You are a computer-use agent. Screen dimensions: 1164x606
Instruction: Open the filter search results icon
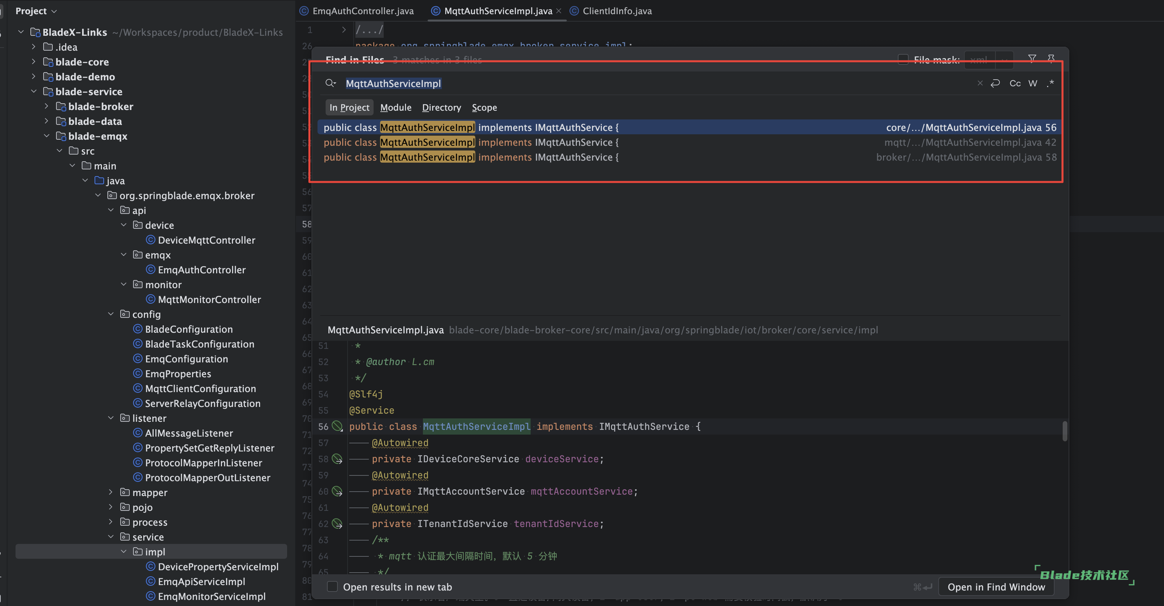click(x=1032, y=59)
